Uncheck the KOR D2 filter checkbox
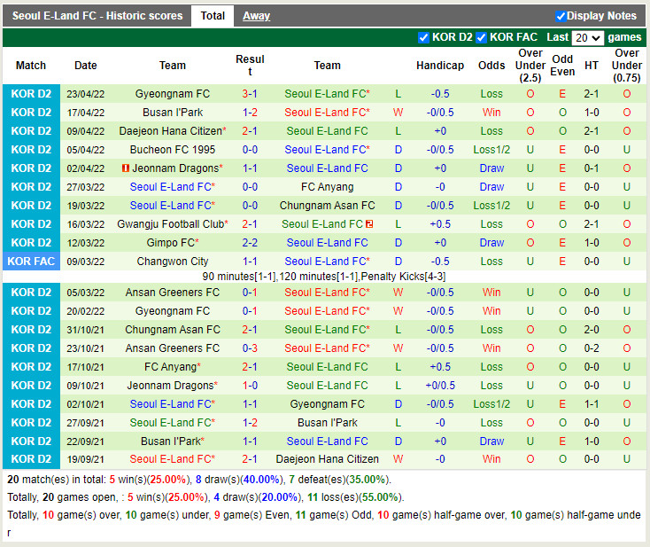Image resolution: width=650 pixels, height=547 pixels. tap(423, 37)
